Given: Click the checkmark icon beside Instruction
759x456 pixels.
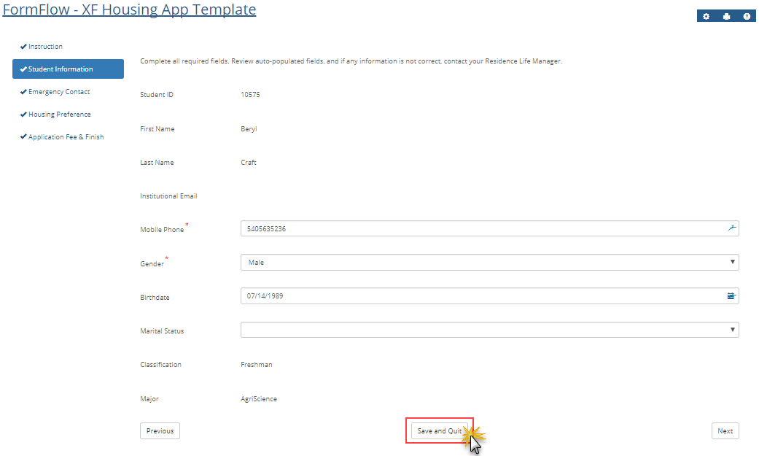Looking at the screenshot, I should (23, 47).
